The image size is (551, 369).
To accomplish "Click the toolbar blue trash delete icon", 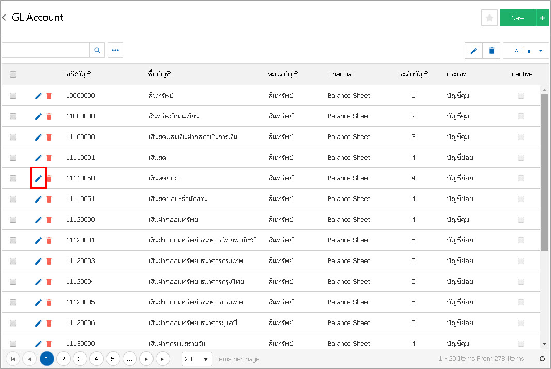I will (492, 51).
